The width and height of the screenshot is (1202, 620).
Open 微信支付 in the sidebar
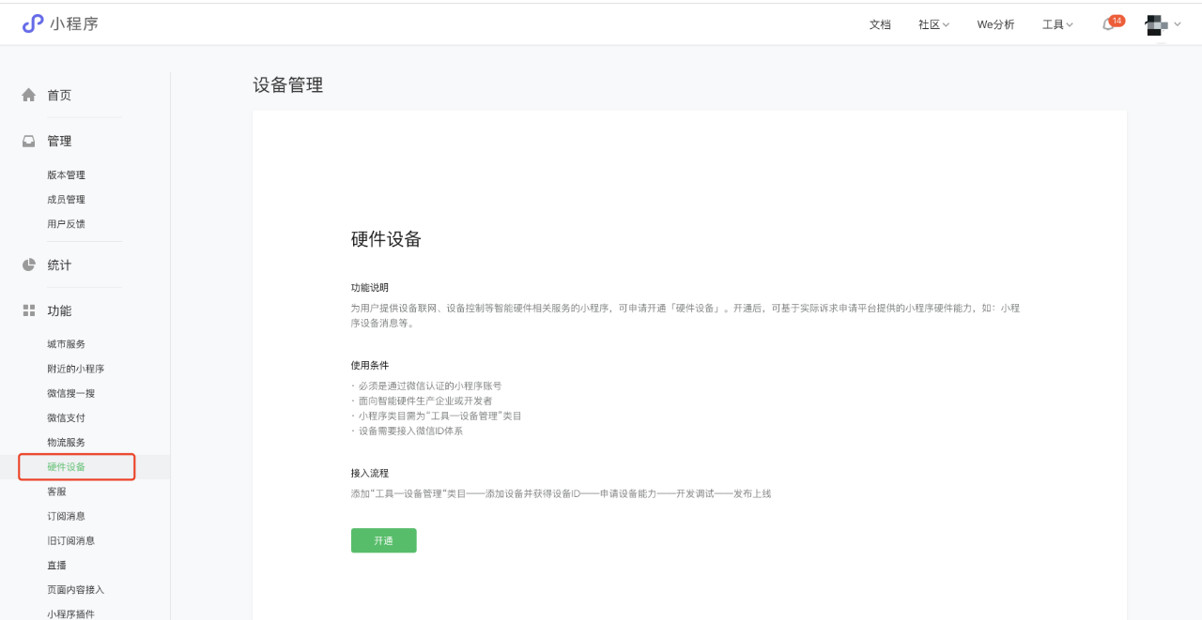pyautogui.click(x=66, y=417)
